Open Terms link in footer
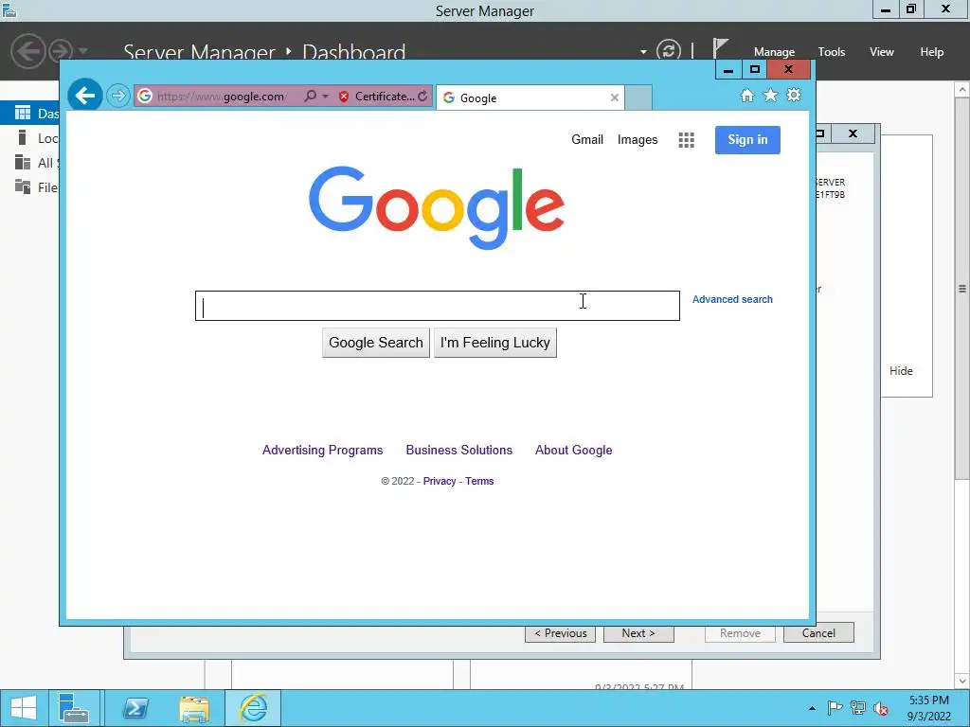 (x=479, y=481)
